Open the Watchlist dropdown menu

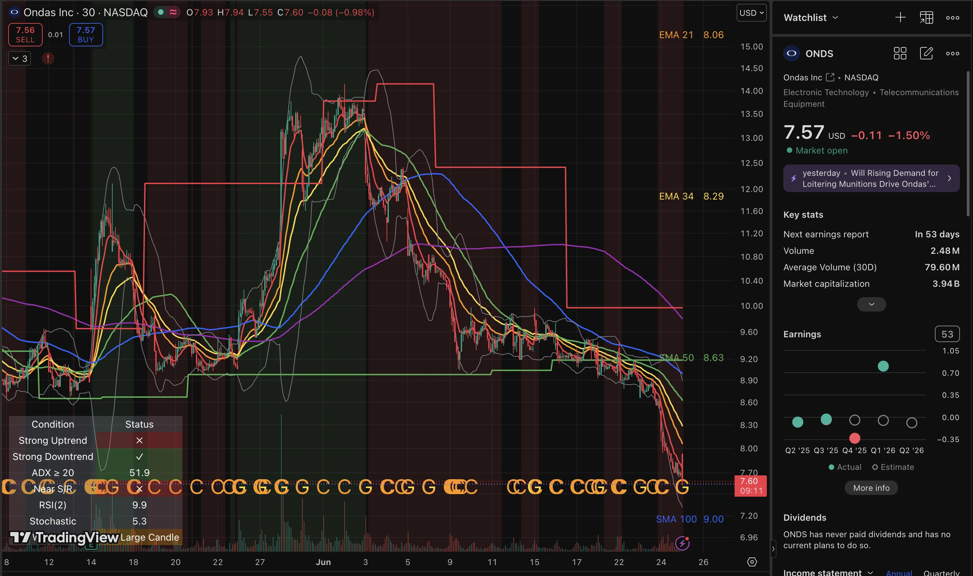811,18
